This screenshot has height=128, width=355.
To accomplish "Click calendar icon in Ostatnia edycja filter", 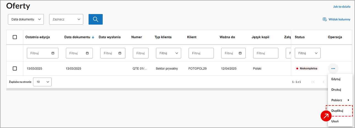I will click(53, 53).
